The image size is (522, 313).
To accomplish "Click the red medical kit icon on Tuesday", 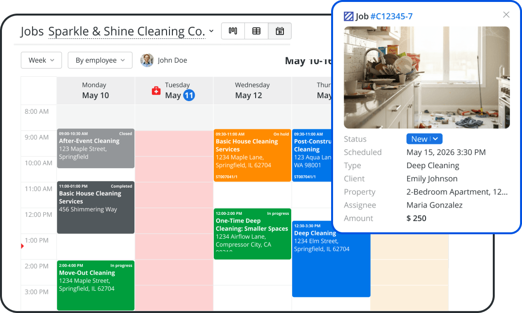I will click(x=156, y=90).
